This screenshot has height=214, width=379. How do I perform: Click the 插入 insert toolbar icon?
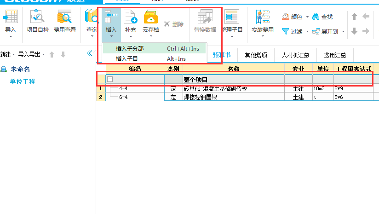point(111,17)
